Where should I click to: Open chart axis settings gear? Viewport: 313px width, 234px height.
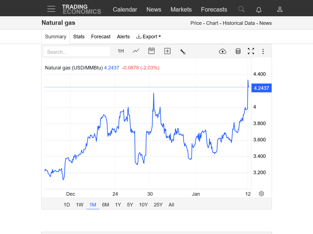tap(261, 193)
